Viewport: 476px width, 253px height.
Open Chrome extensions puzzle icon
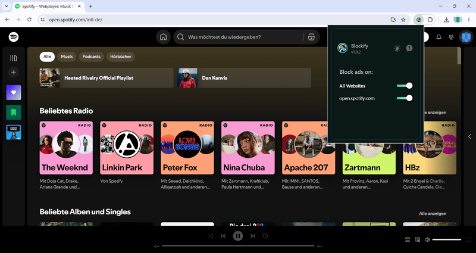pos(430,20)
